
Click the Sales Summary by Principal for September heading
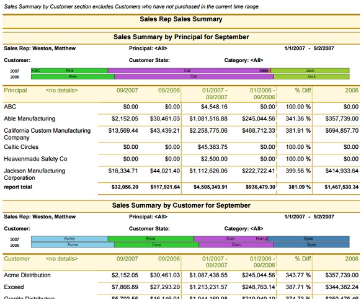point(181,37)
